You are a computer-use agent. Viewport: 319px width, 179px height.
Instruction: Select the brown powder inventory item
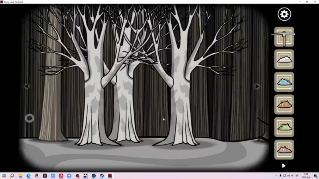click(284, 105)
